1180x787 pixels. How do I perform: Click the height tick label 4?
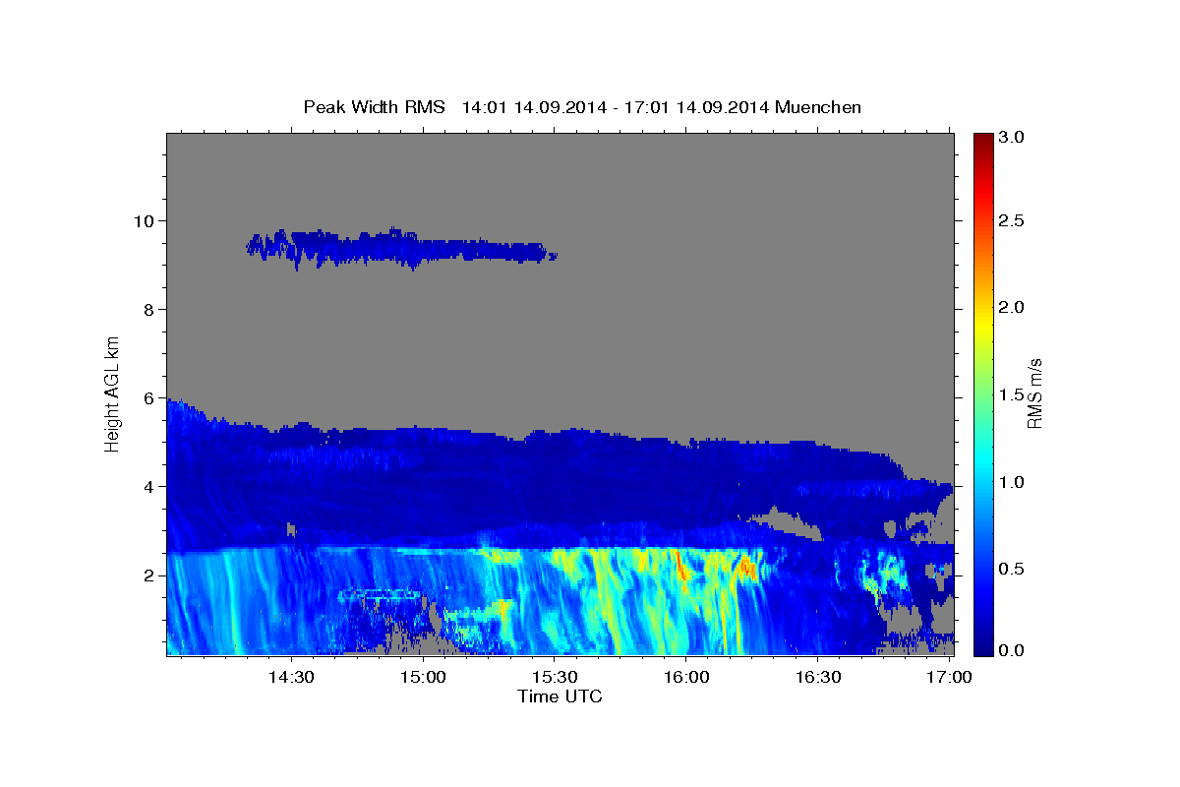(150, 486)
